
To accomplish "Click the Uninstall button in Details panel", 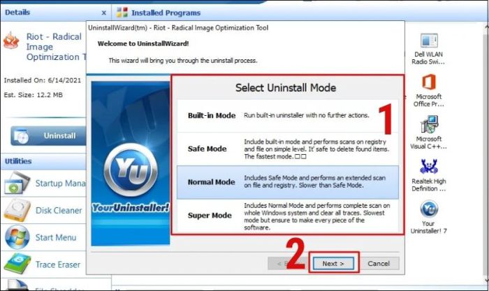I will point(48,136).
